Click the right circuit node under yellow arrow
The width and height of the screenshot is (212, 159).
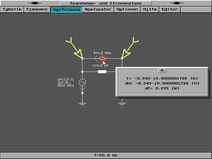[x=122, y=58]
